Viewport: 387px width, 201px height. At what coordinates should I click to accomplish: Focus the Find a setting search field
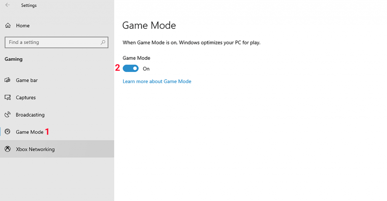[57, 42]
